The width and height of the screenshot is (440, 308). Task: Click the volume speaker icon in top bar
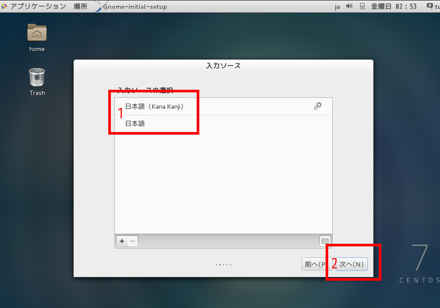pos(349,6)
